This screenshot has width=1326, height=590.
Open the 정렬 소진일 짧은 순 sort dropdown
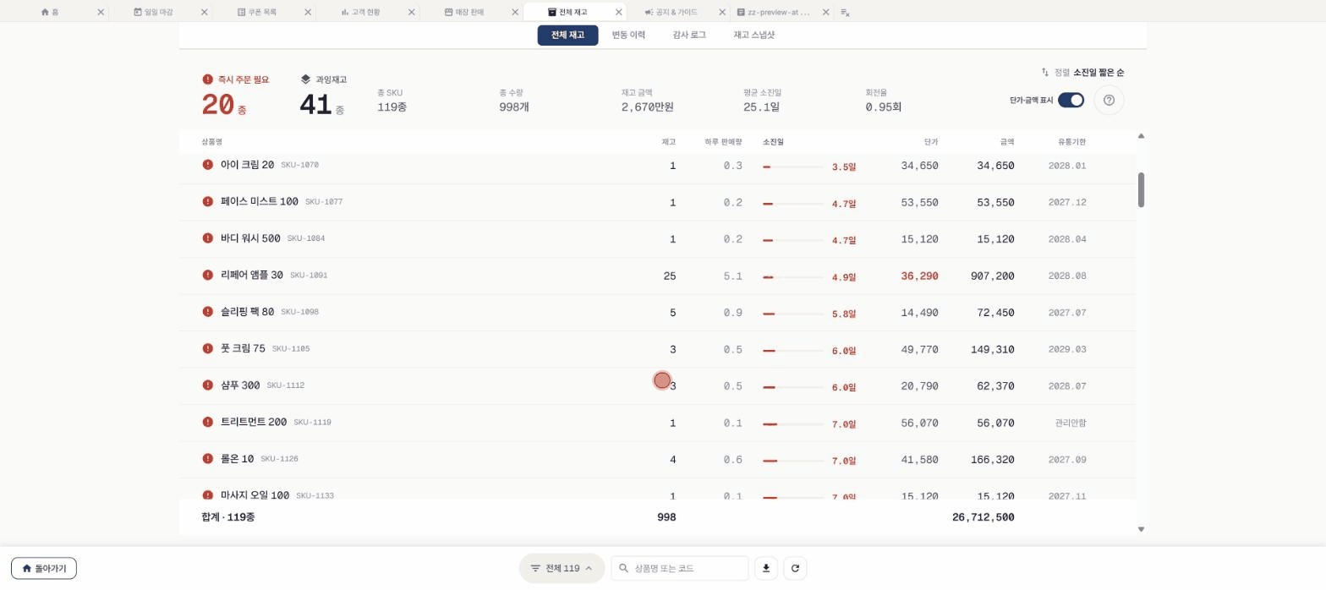pyautogui.click(x=1082, y=73)
